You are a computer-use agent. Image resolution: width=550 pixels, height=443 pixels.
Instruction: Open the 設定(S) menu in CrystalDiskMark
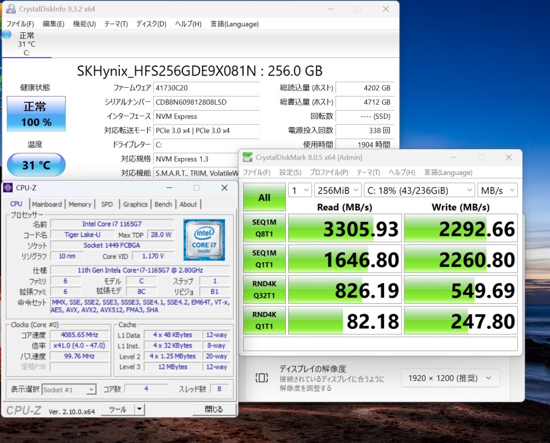click(x=290, y=172)
